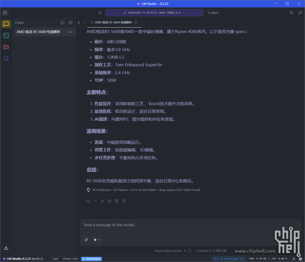The image size is (305, 262).
Task: Open the My Models folder icon
Action: pos(6,47)
